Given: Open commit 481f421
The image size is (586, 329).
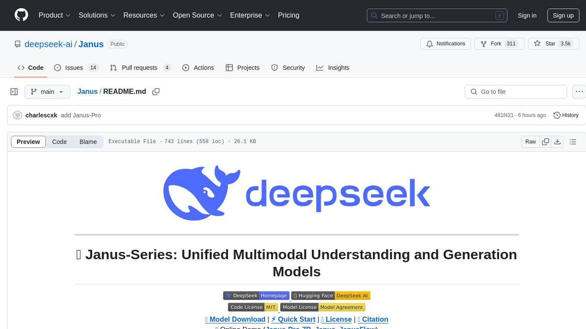Looking at the screenshot, I should [504, 115].
